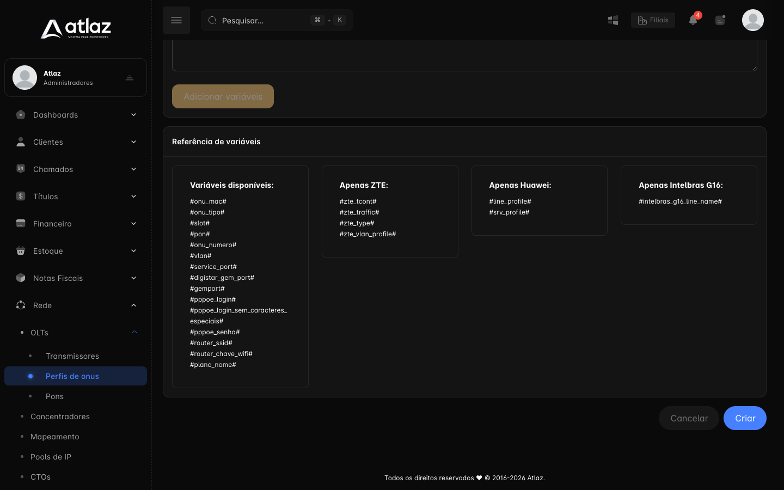Open Pools de IP menu item
The height and width of the screenshot is (490, 784).
coord(76,457)
